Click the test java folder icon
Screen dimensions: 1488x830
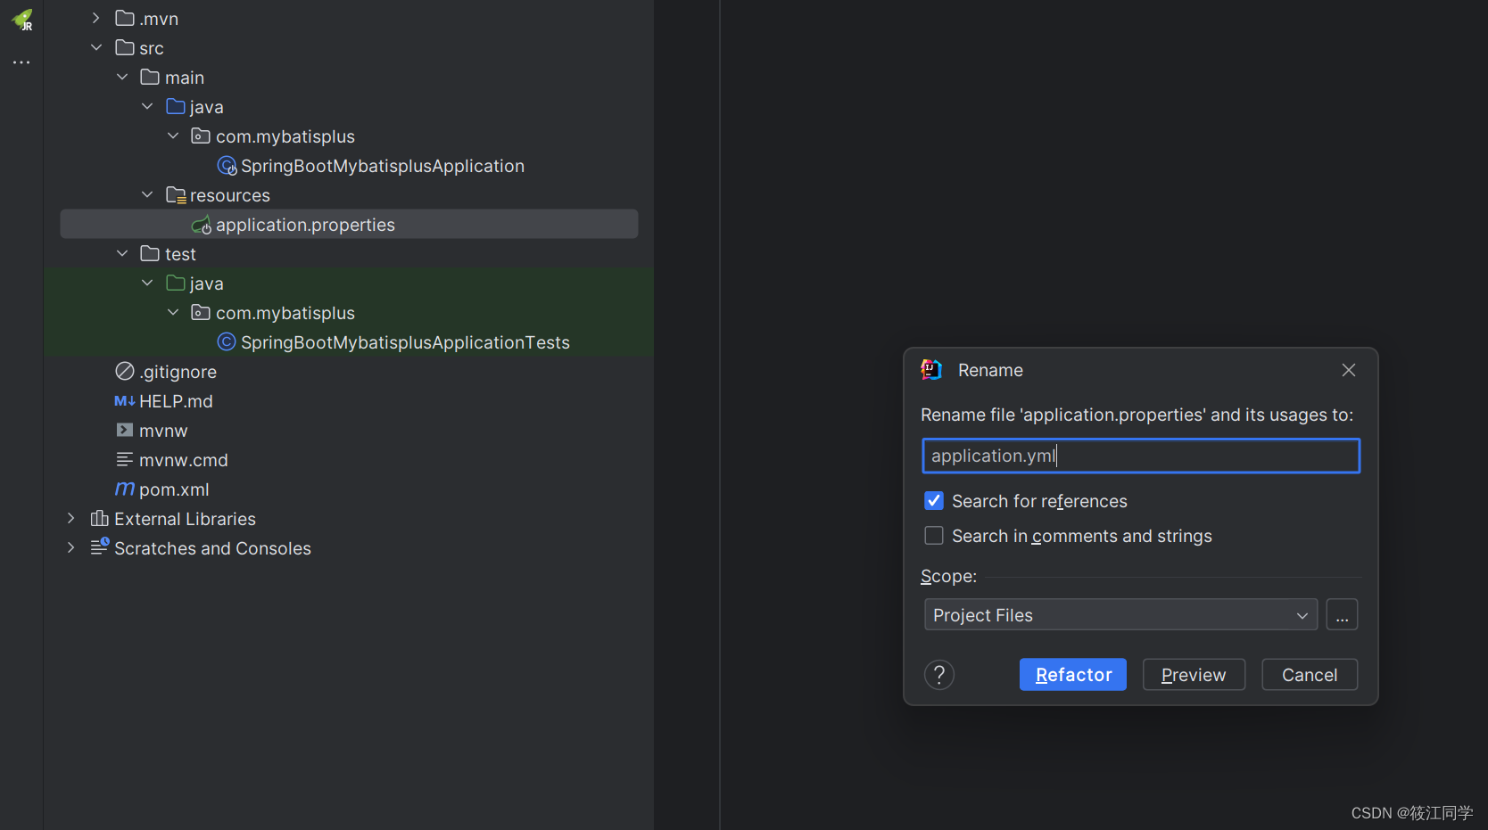coord(176,283)
